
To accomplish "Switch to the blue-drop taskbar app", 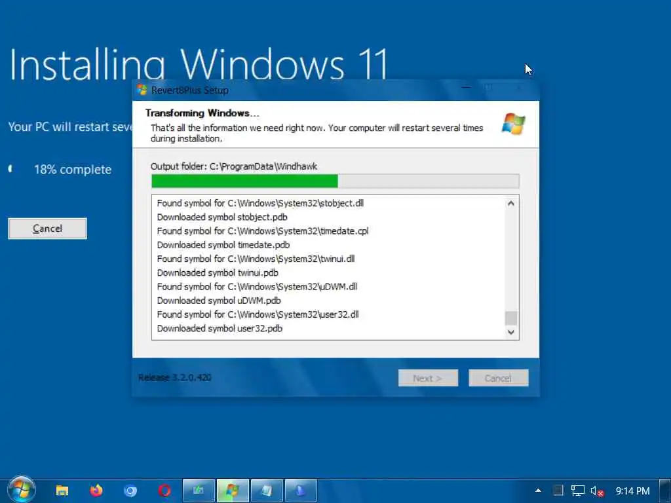I will pos(301,491).
